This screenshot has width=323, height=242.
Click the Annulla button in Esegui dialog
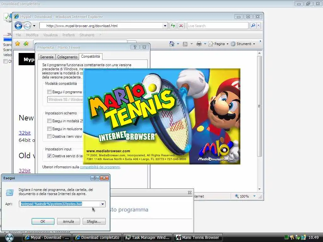(x=68, y=222)
